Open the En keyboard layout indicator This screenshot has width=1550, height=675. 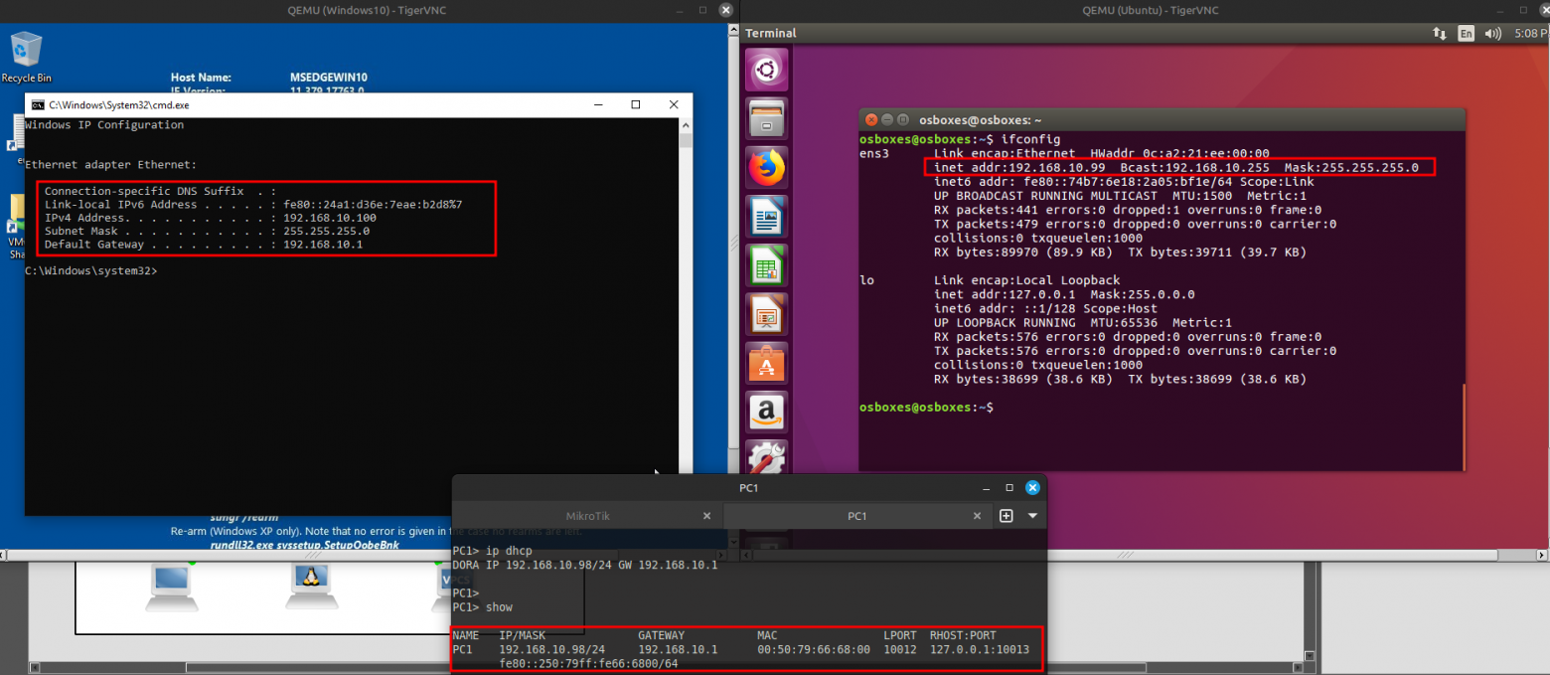click(1466, 33)
